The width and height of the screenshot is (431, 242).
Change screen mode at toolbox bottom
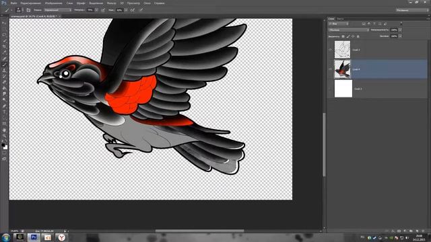[x=4, y=159]
